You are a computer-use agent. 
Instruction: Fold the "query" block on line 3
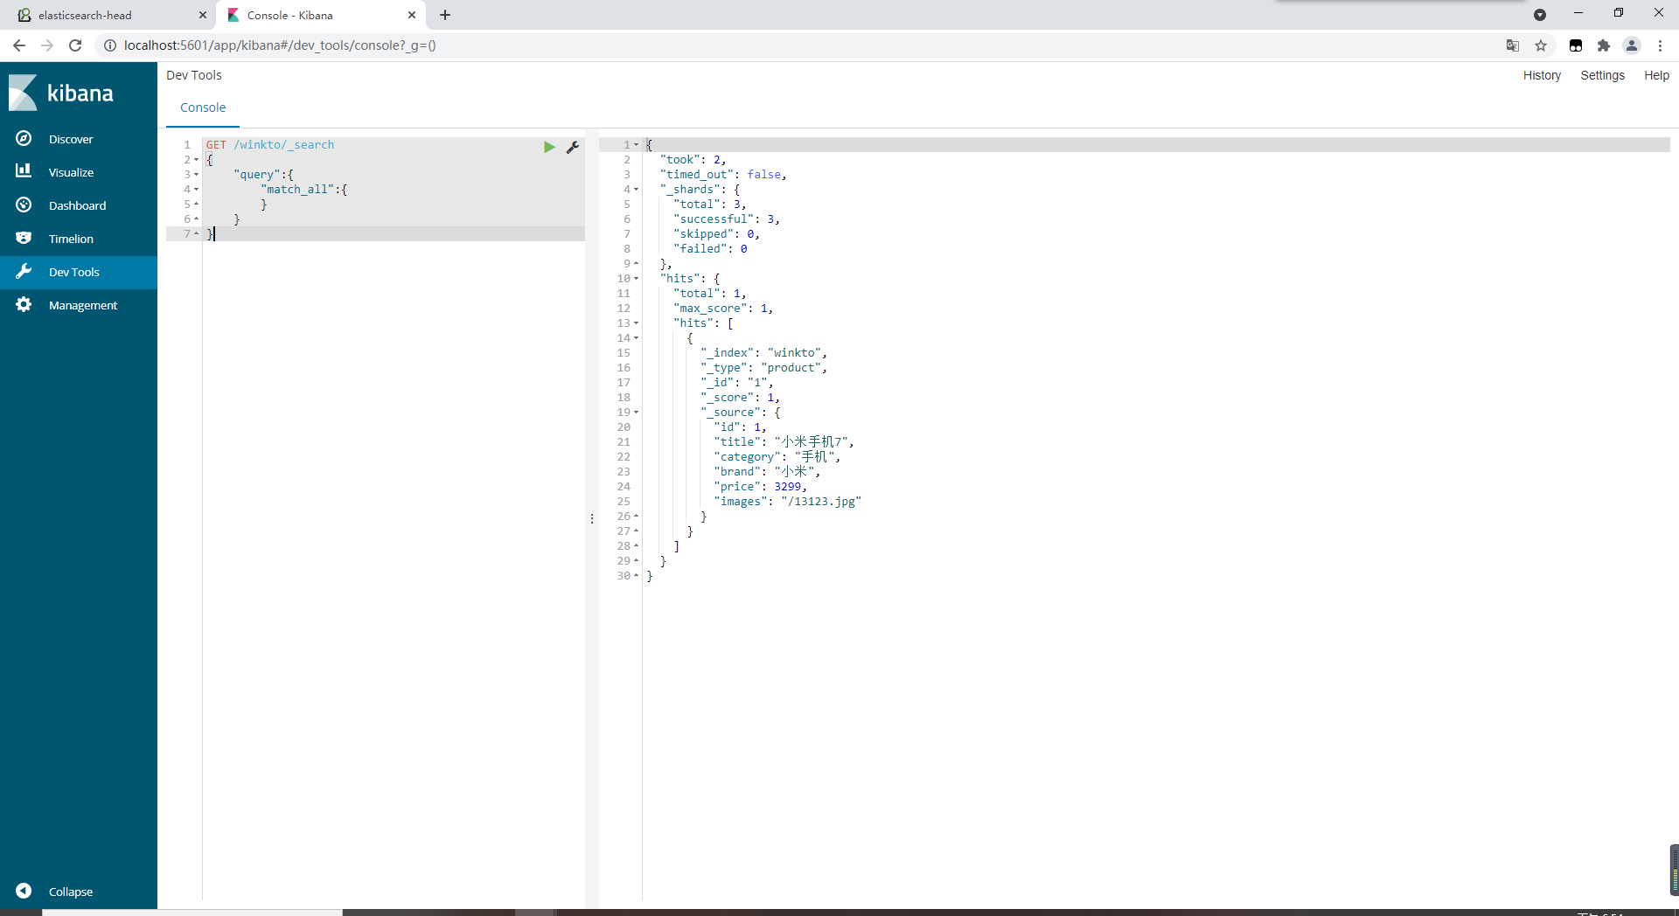click(196, 175)
